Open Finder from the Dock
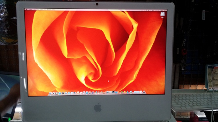This screenshot has width=218, height=122. click(x=50, y=93)
